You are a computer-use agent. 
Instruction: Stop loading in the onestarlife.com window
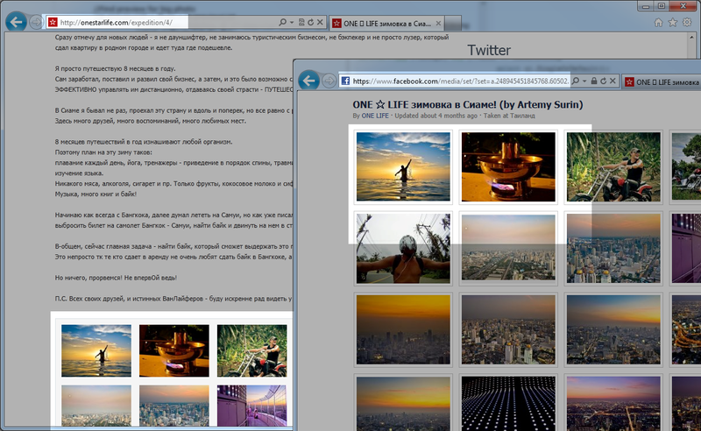pyautogui.click(x=320, y=22)
